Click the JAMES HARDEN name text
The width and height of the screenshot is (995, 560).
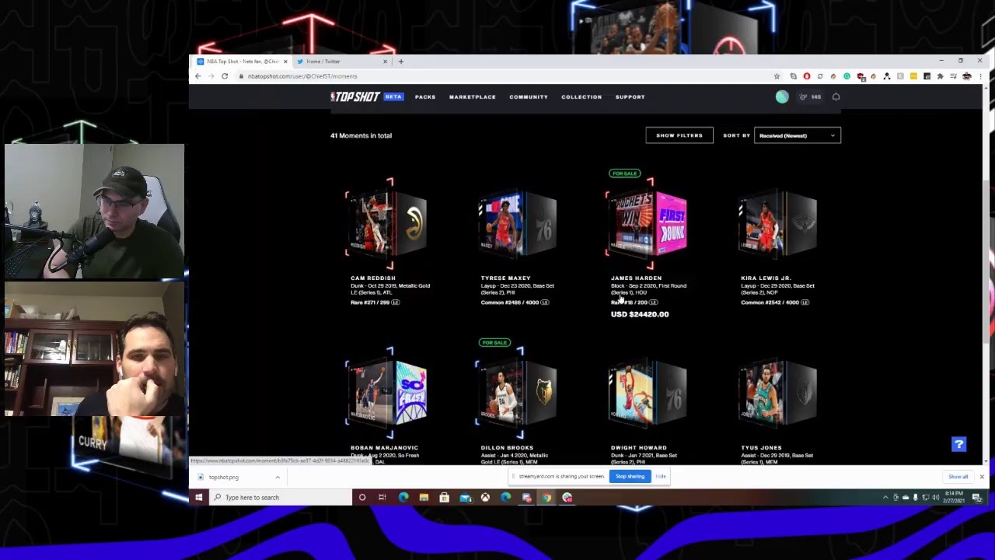click(x=636, y=278)
